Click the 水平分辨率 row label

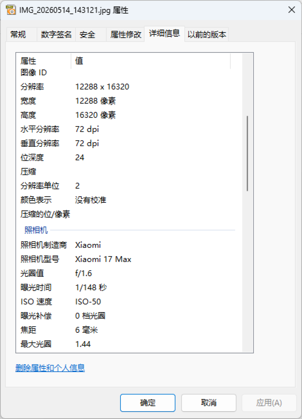pos(40,129)
